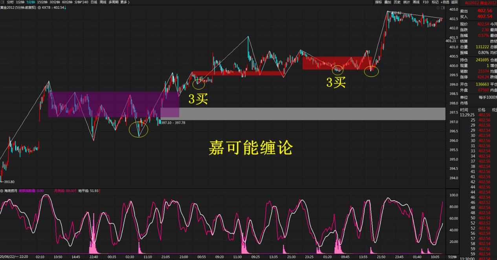The width and height of the screenshot is (497, 260).
Task: Click the 叠加 overlay button
Action: pos(388,2)
